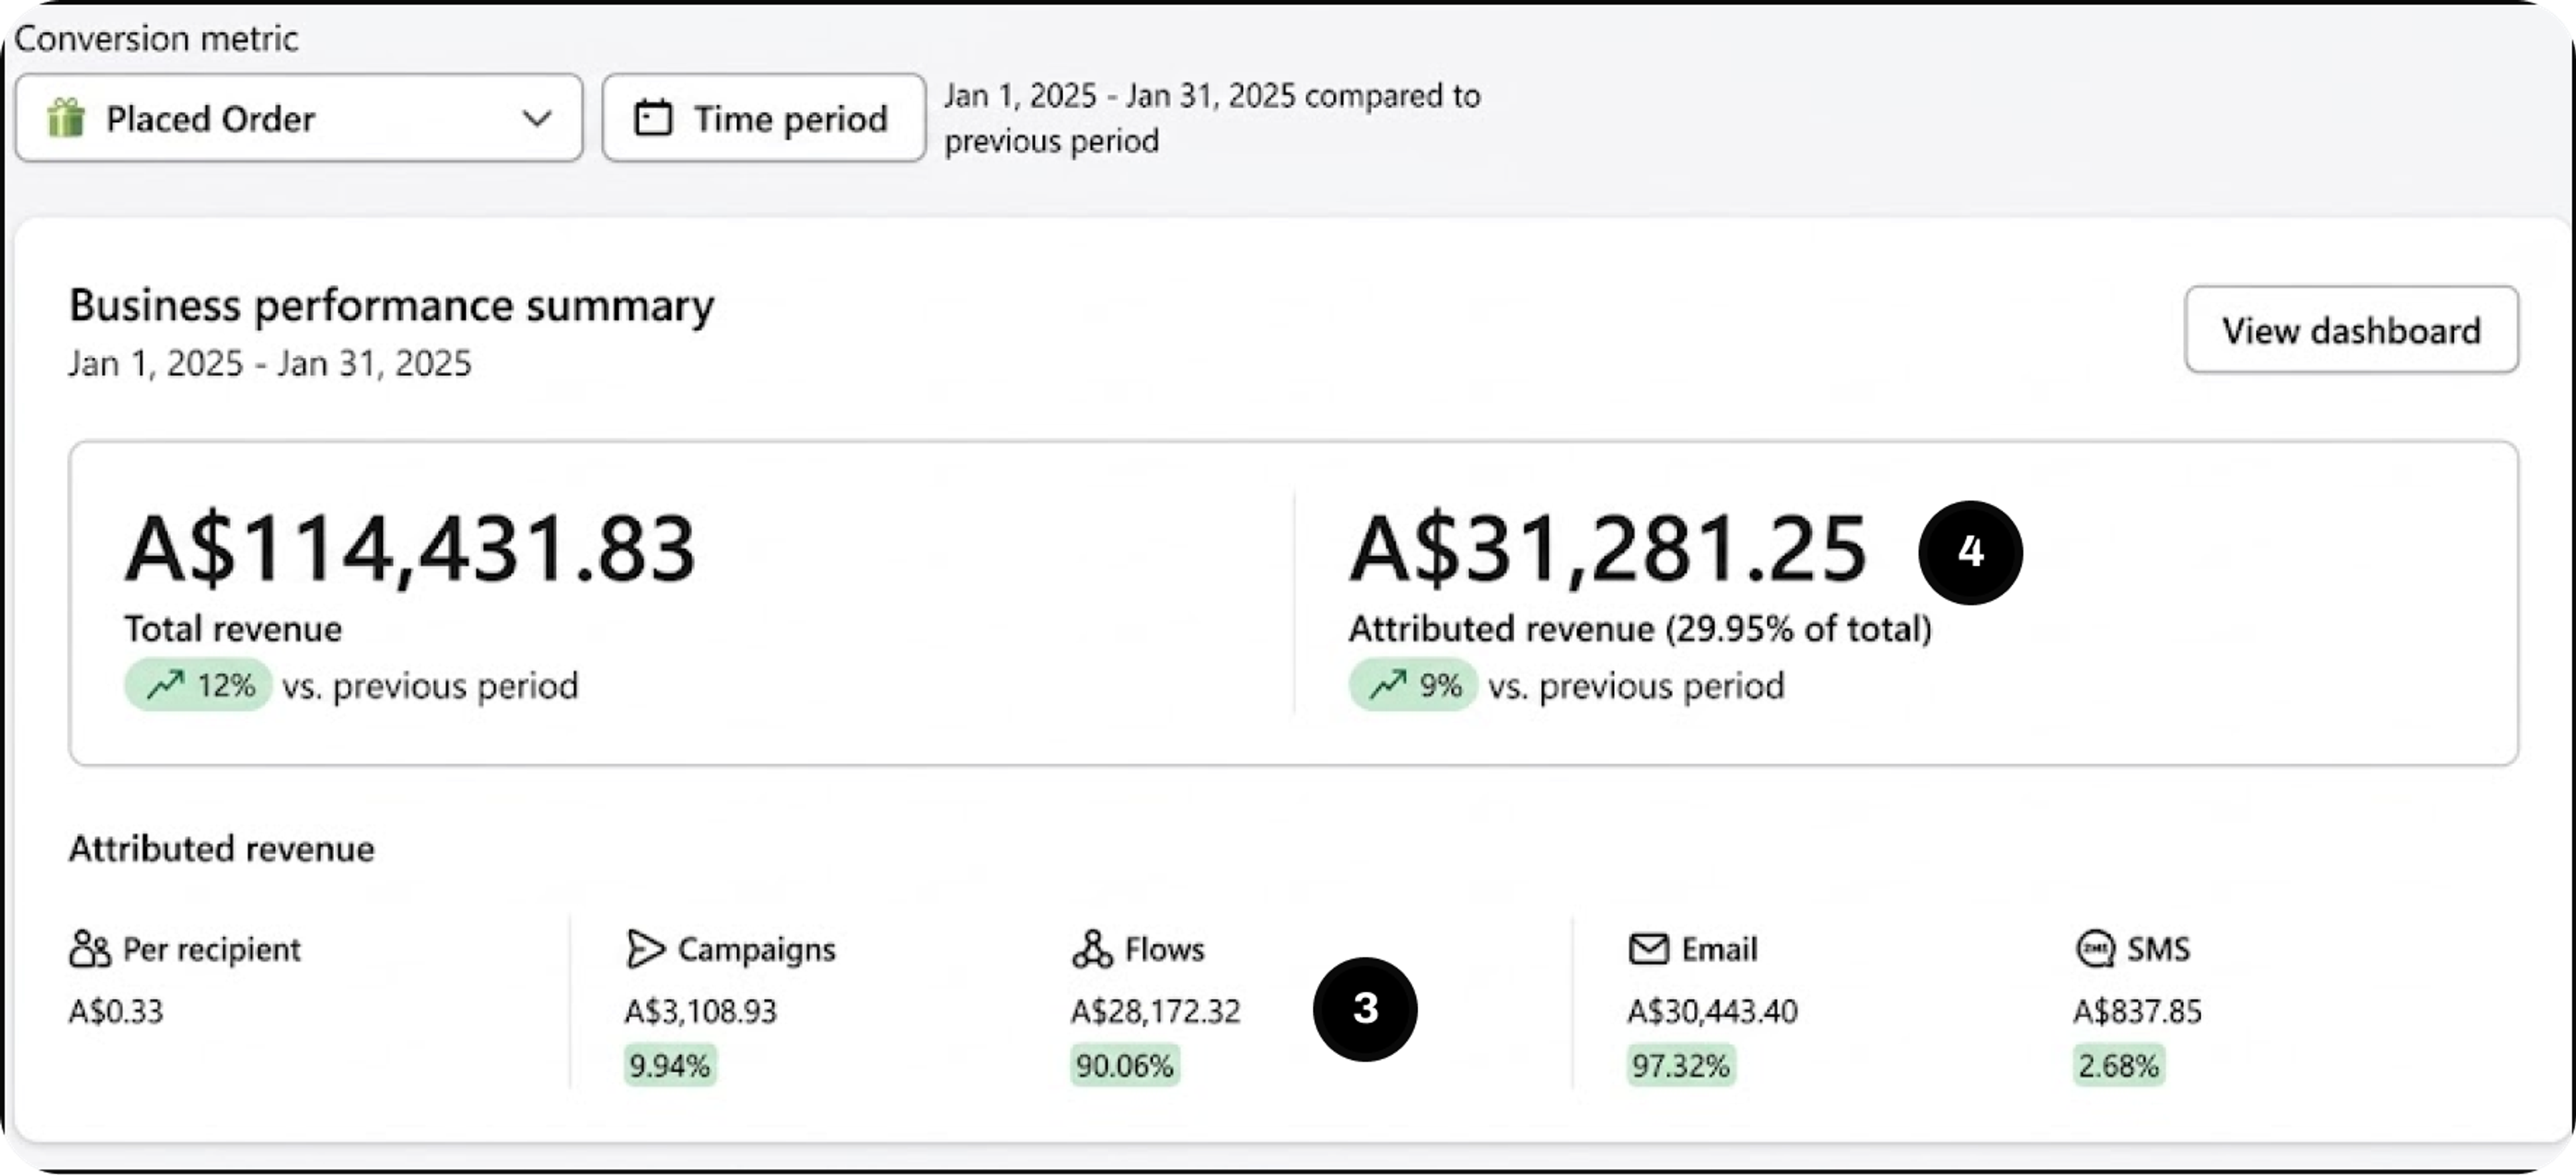The width and height of the screenshot is (2576, 1175).
Task: Select the A$31,281.25 attributed revenue figure
Action: point(1608,548)
